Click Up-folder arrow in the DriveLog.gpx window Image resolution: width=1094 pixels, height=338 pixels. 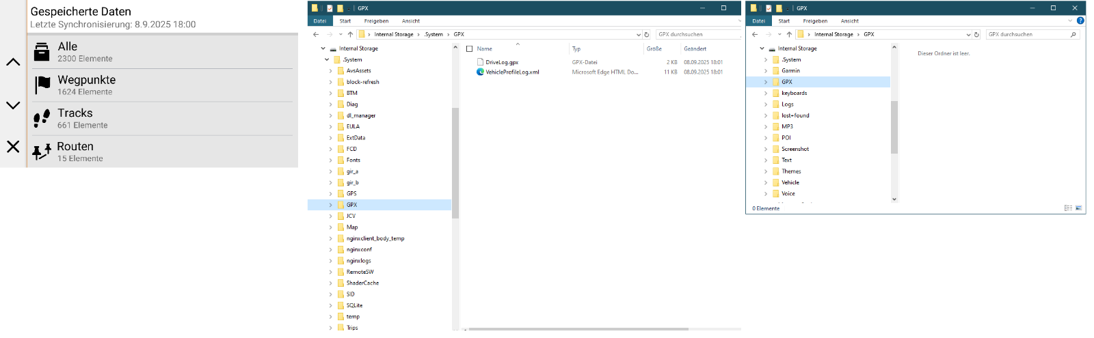(x=351, y=34)
